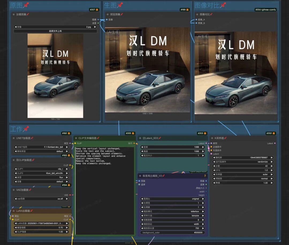
Task: Open the 缩放模式 letterbox dropdown
Action: tap(173, 211)
